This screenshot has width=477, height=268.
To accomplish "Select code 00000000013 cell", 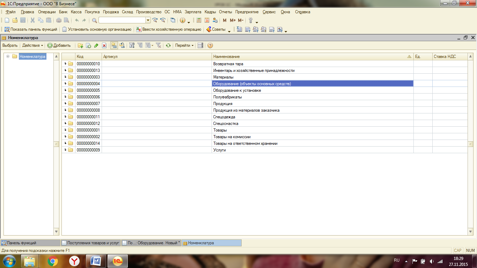I will (88, 70).
